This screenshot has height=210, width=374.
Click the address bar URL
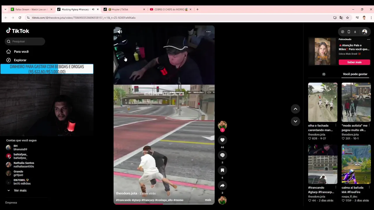pos(84,18)
